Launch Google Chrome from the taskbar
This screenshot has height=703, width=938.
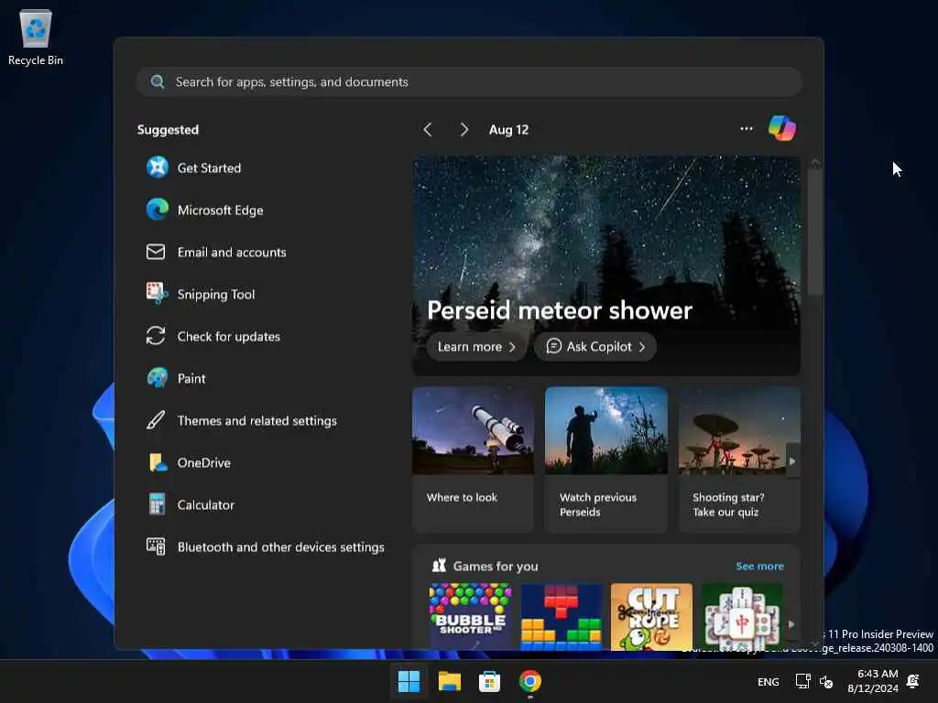click(530, 681)
